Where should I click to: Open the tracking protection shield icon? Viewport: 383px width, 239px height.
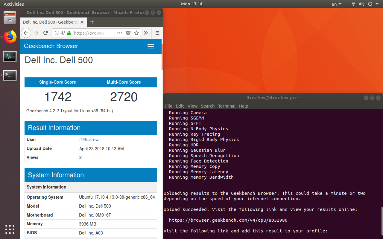tap(63, 33)
